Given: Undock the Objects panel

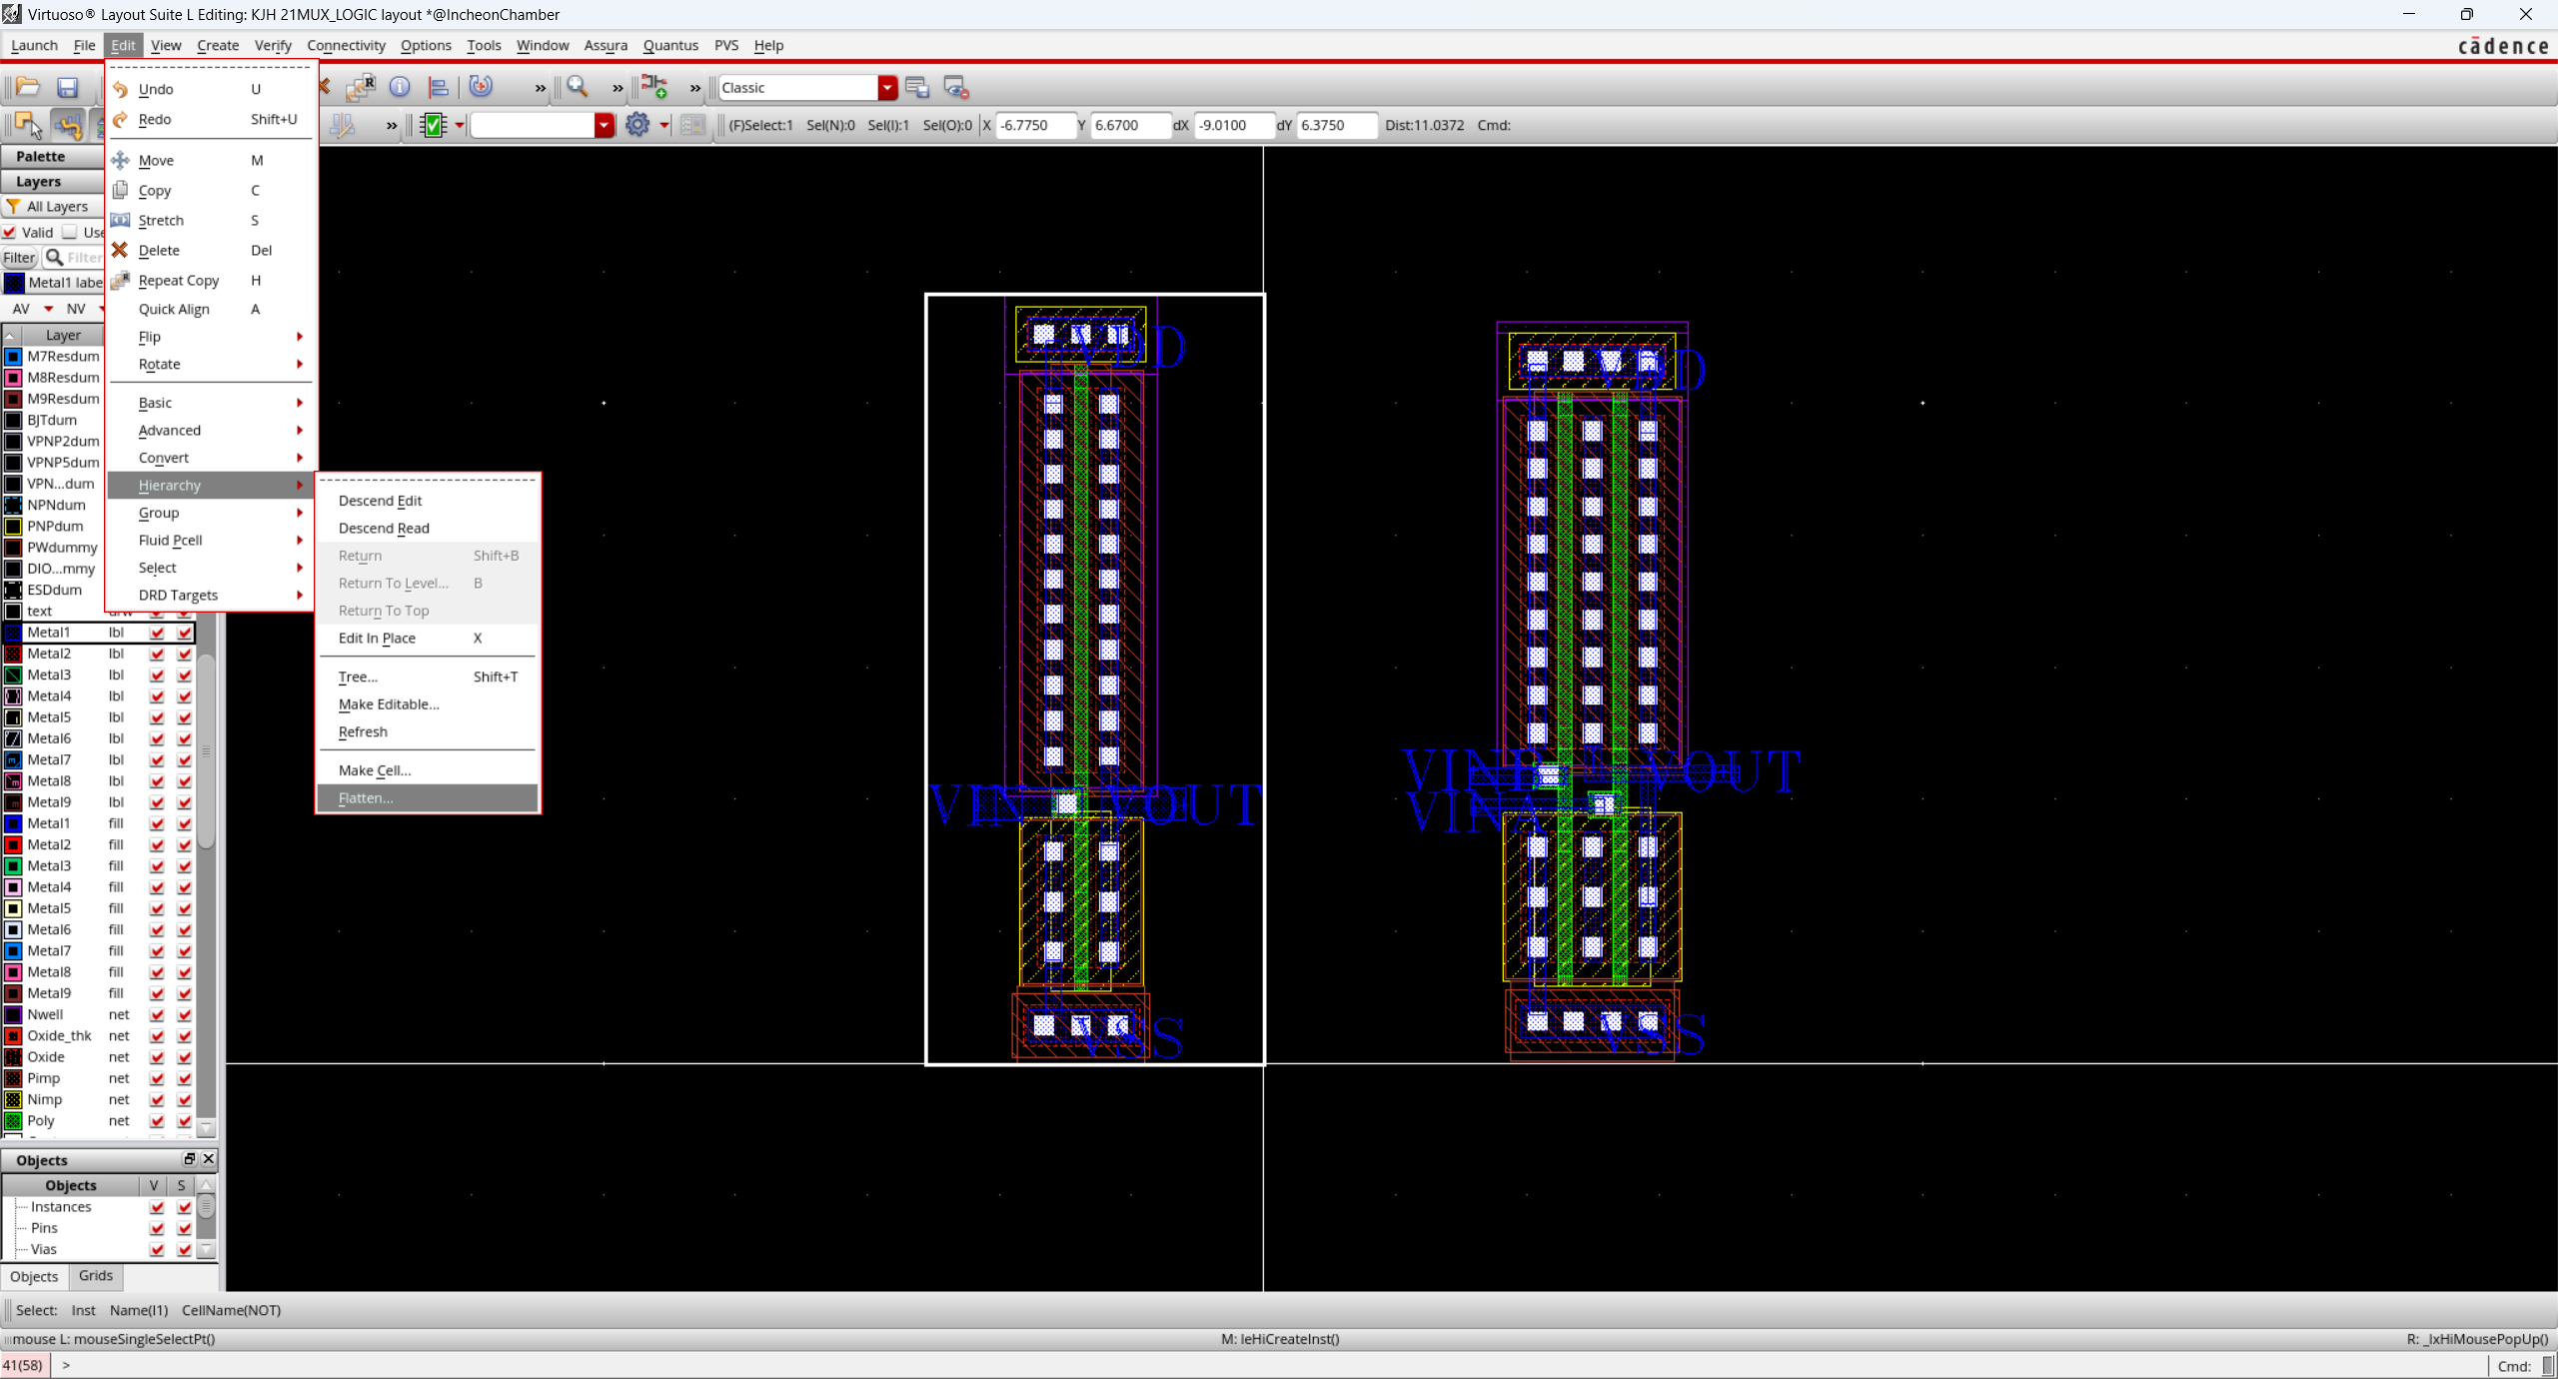Looking at the screenshot, I should pyautogui.click(x=189, y=1159).
